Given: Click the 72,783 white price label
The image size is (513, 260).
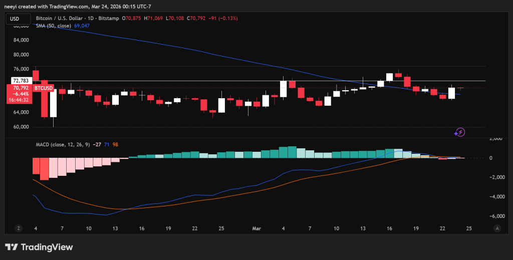Looking at the screenshot, I should [21, 81].
